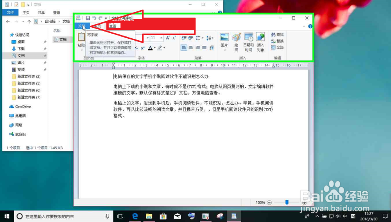Click the increase indent icon
The image size is (391, 222).
(190, 38)
